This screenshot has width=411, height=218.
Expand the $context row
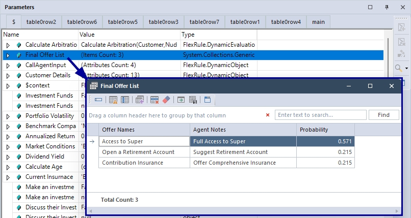pos(8,86)
